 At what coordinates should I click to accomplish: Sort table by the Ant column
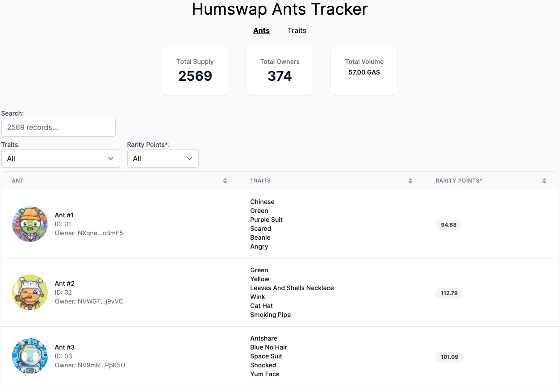click(x=225, y=181)
